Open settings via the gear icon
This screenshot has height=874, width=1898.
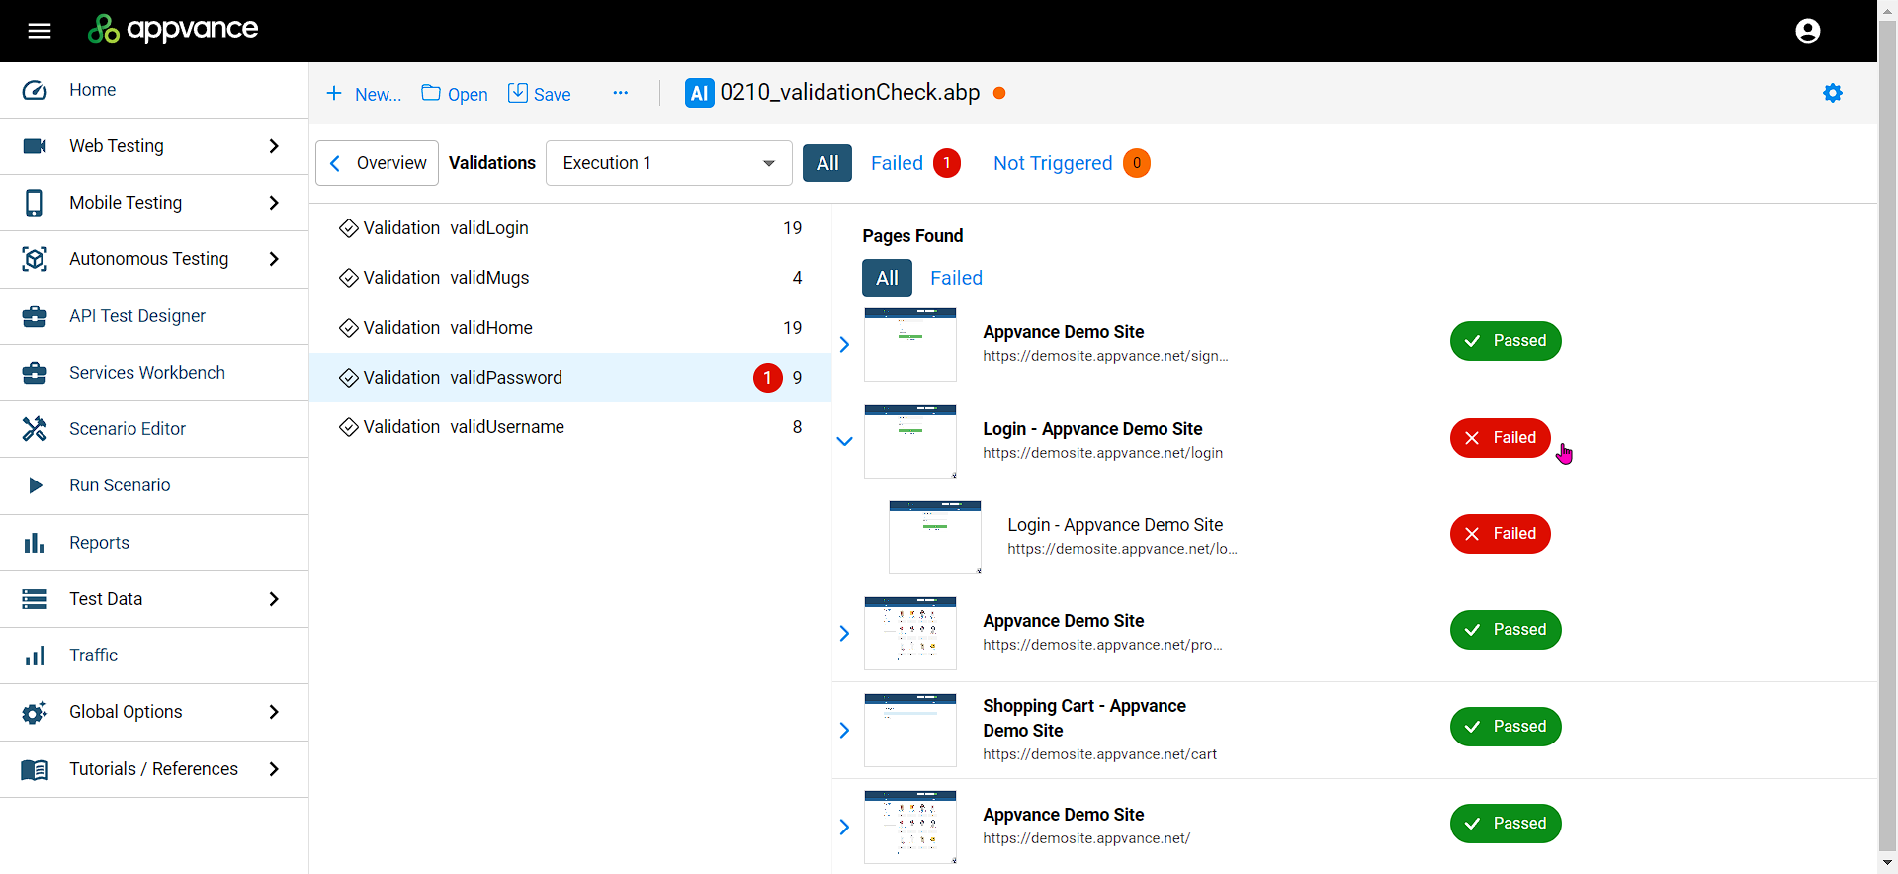coord(1832,93)
